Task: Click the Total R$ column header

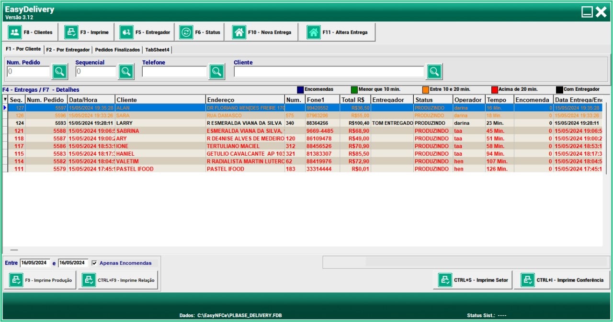Action: [x=355, y=100]
